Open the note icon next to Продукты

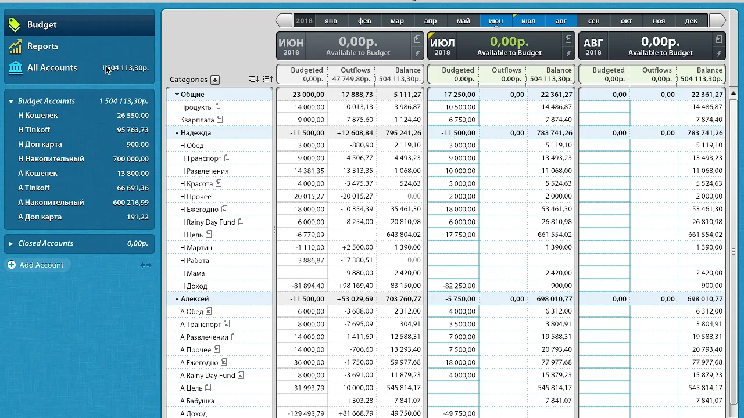(219, 107)
